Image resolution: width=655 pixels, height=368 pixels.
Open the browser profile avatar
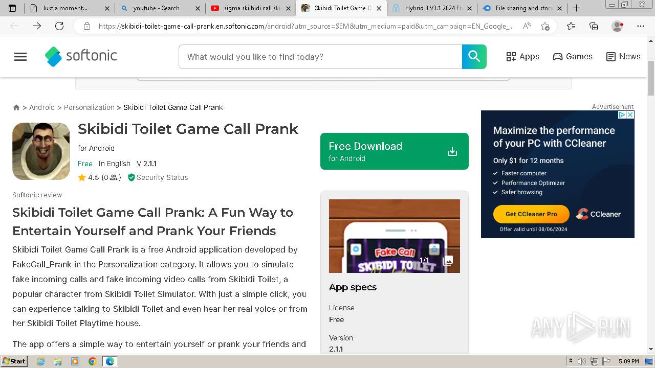pos(618,26)
